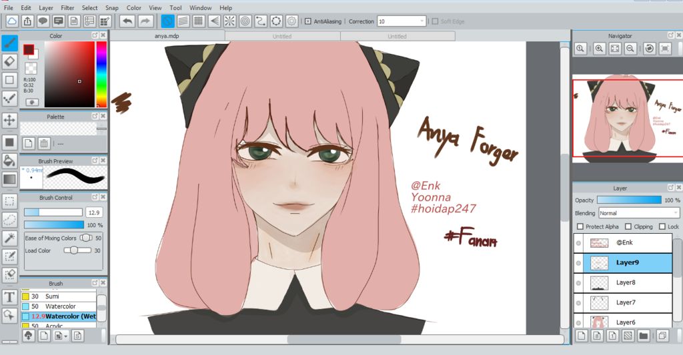Viewport: 683px width, 355px height.
Task: Select the Text tool
Action: [x=9, y=298]
